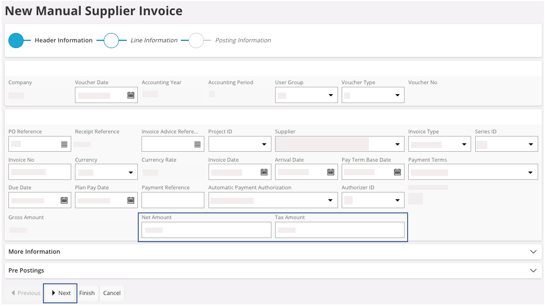Open the PO Reference list of values
545x306 pixels.
point(64,144)
